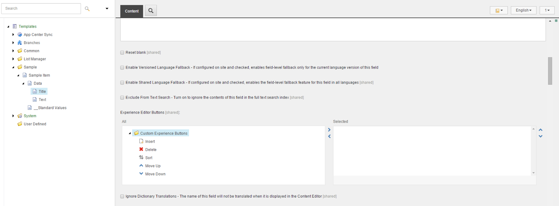Click the search magnifier icon beside Content tab

tap(151, 10)
